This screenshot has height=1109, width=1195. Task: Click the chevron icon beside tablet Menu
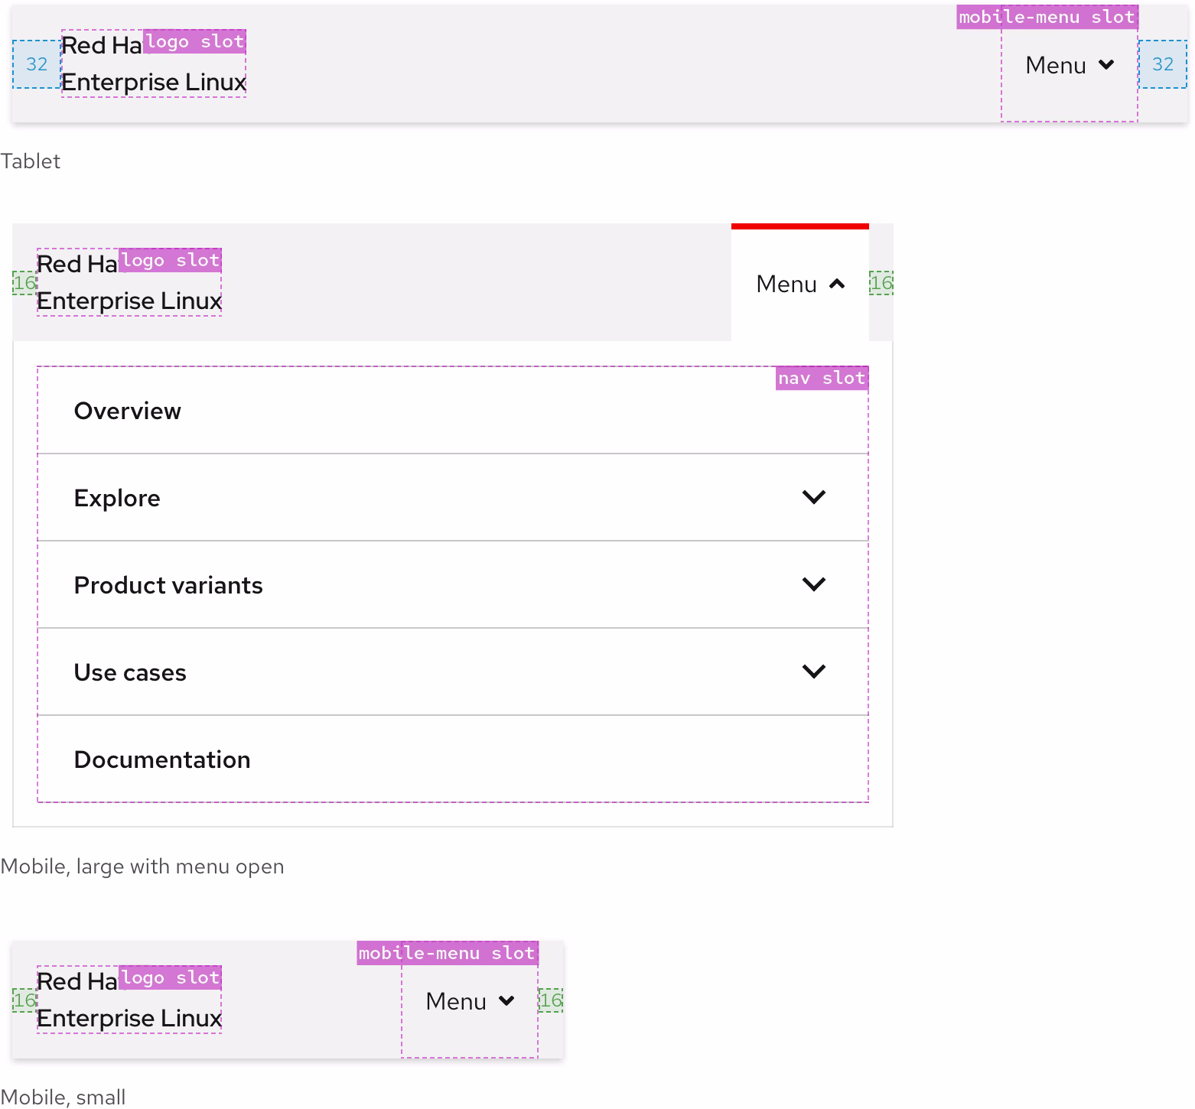(1106, 65)
